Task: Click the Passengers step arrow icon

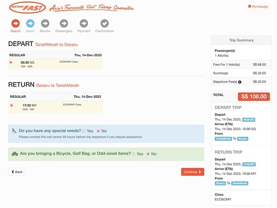Action: click(x=64, y=23)
